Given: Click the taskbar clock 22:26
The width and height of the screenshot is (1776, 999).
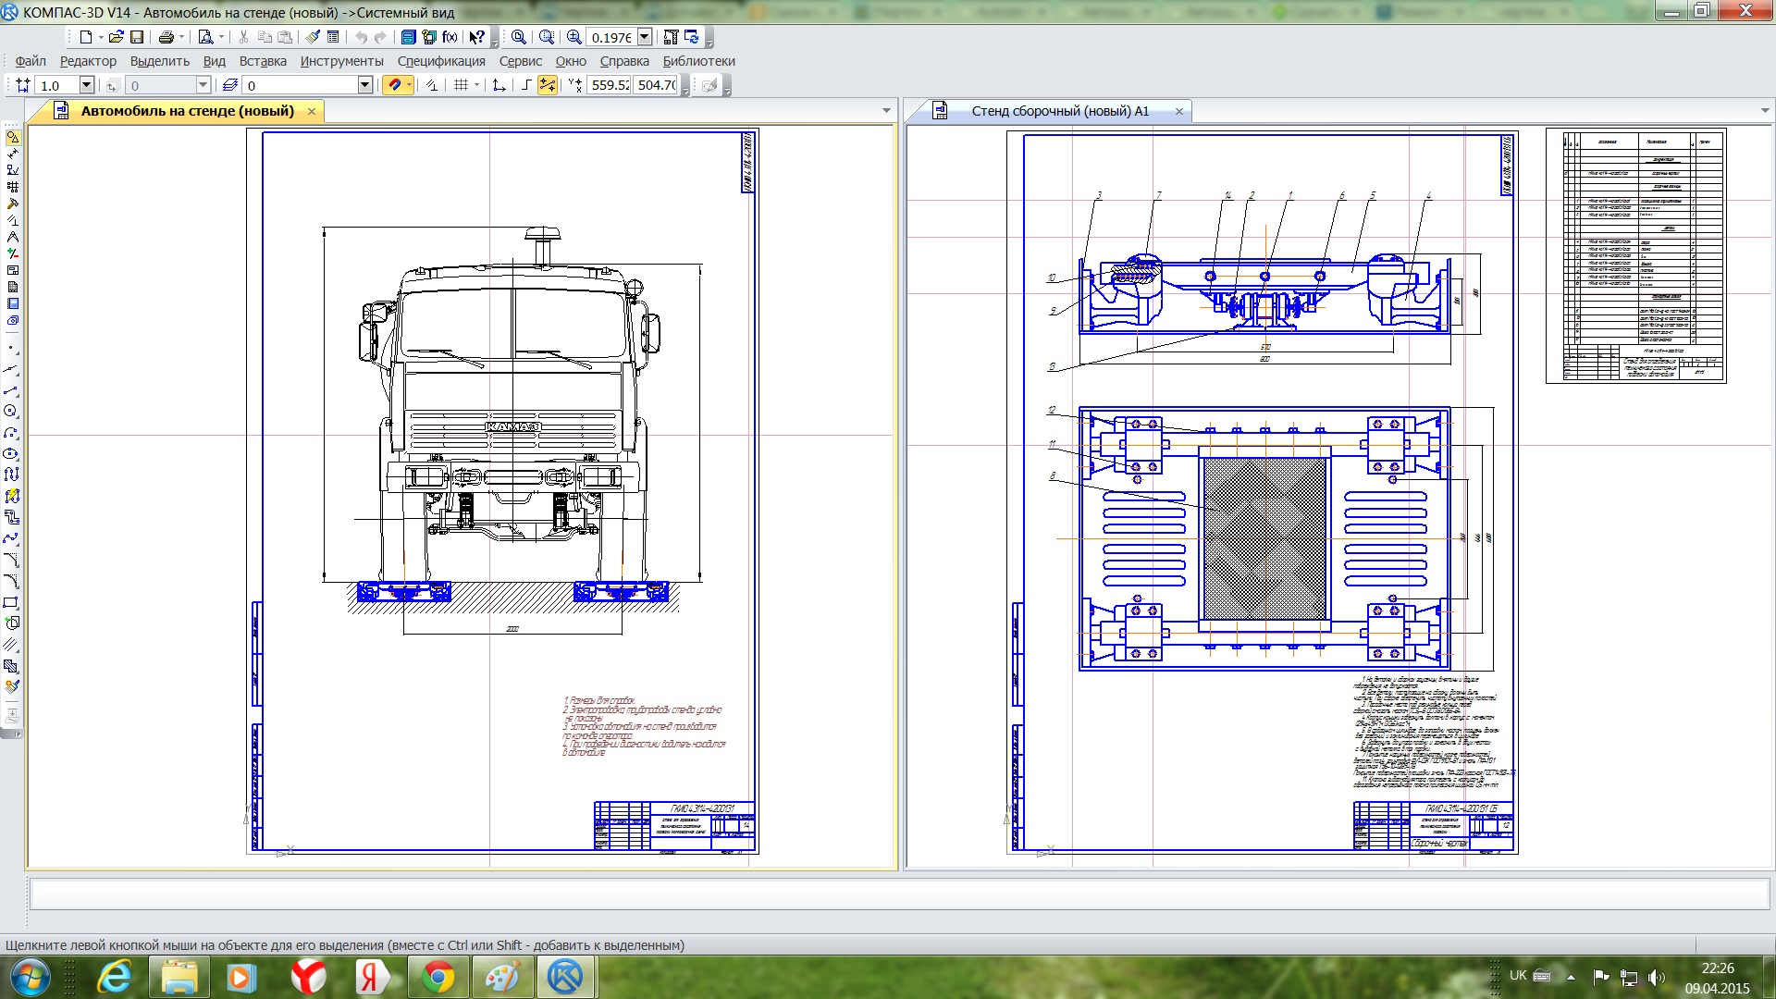Looking at the screenshot, I should (1718, 968).
